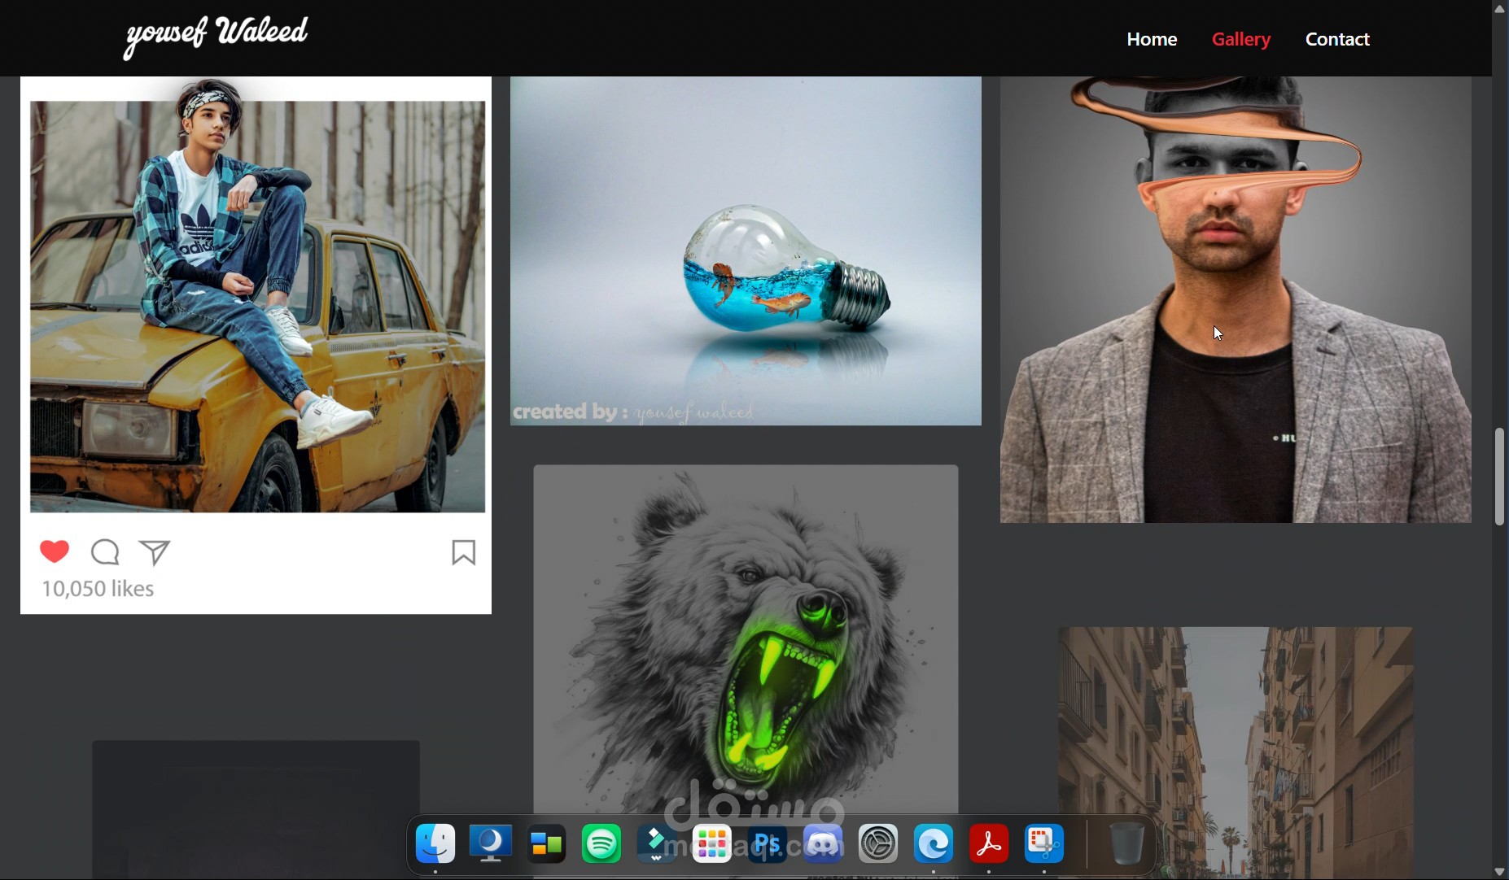Open Discord from the dock
Image resolution: width=1509 pixels, height=880 pixels.
coord(823,844)
